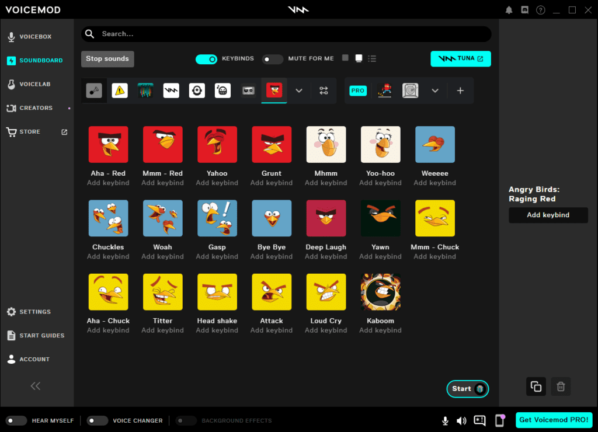The height and width of the screenshot is (432, 598).
Task: Switch to large grid view
Action: [x=359, y=58]
